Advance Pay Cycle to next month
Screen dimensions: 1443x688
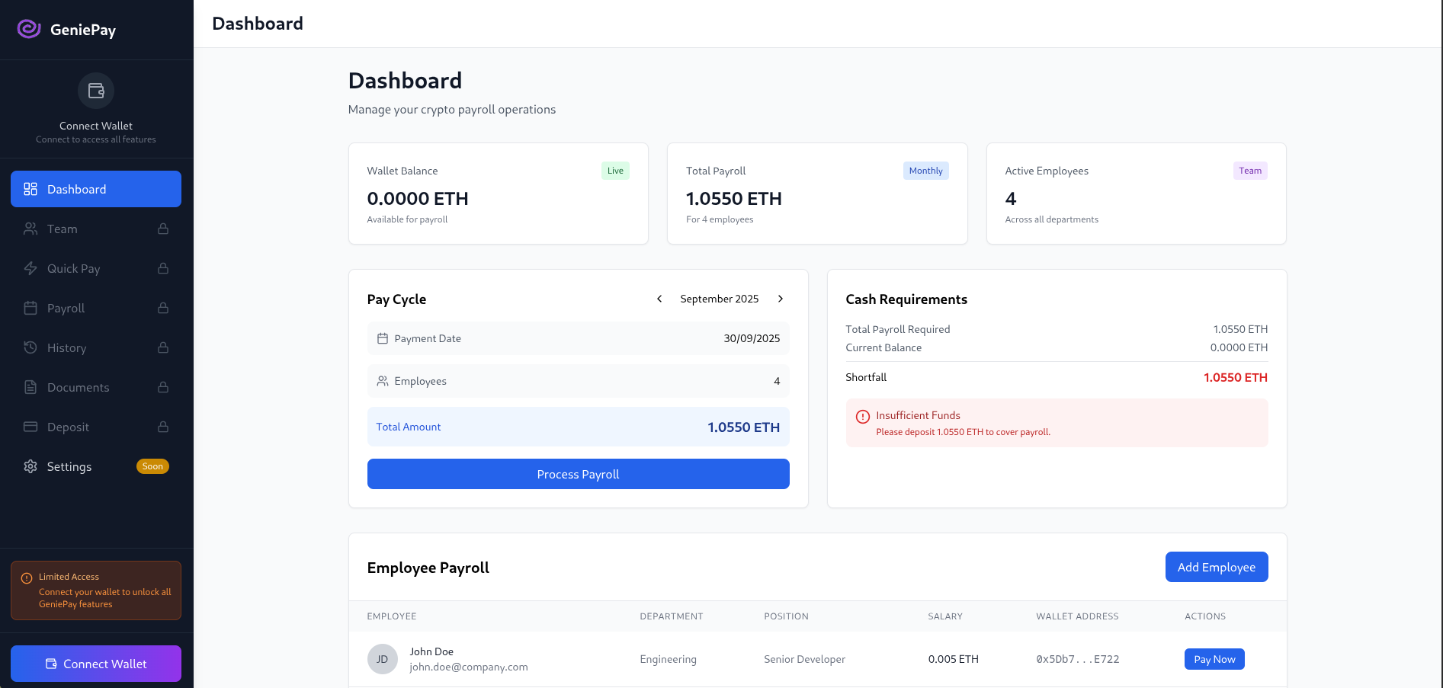tap(780, 299)
